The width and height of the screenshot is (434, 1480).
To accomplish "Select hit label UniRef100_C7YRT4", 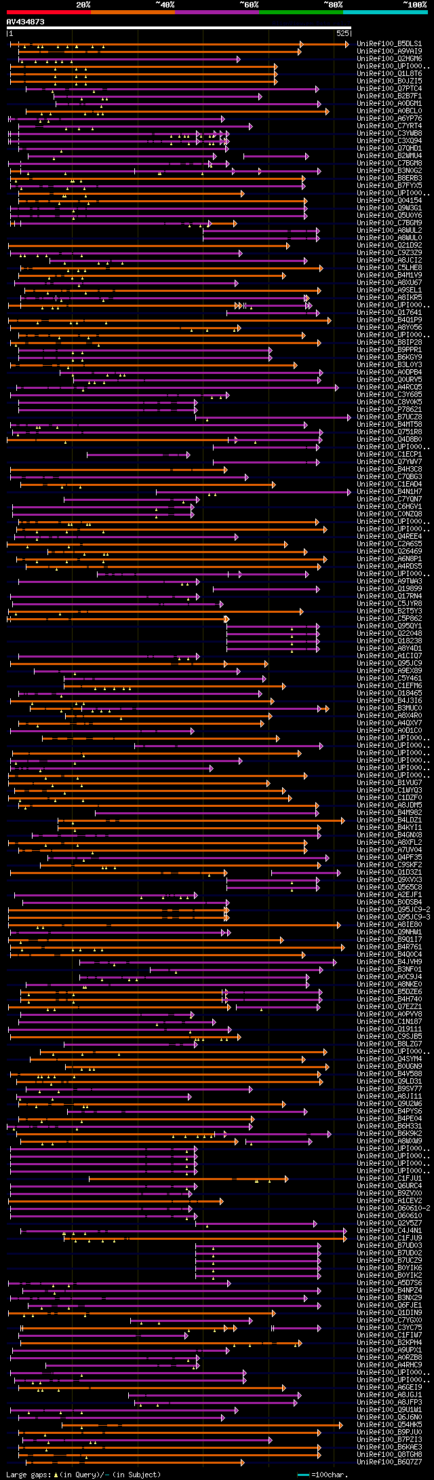I will click(389, 126).
